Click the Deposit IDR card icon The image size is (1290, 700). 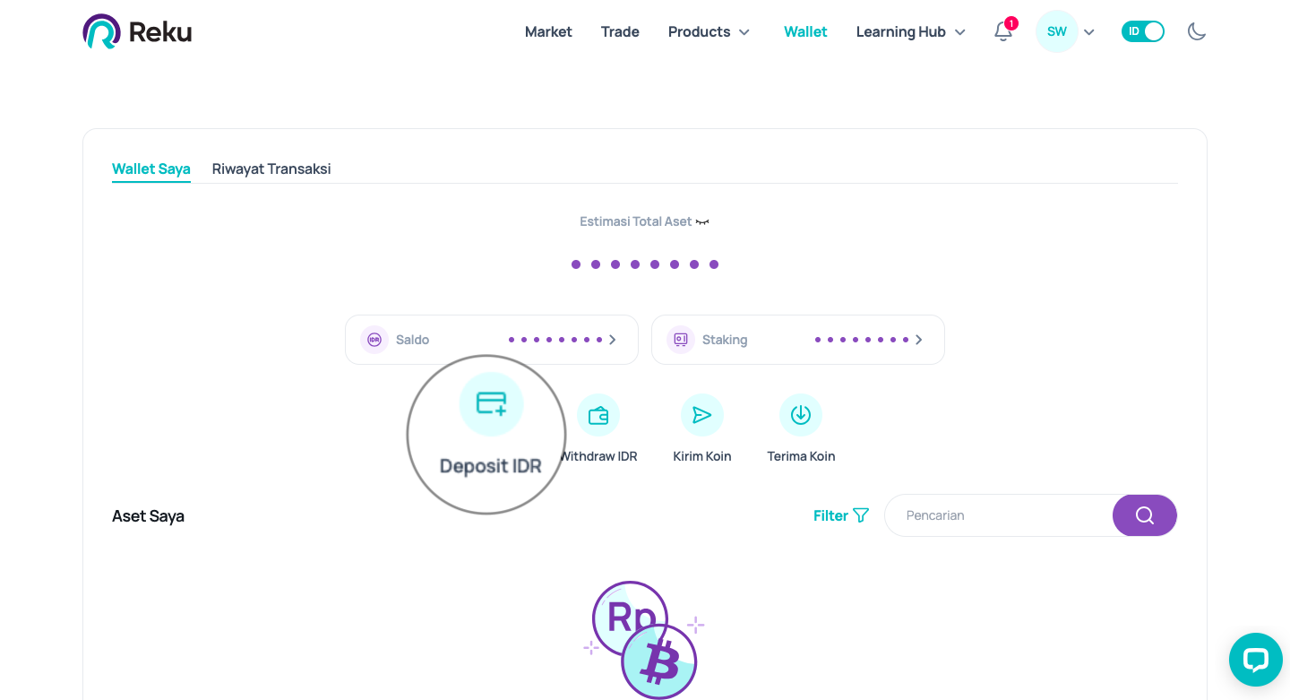tap(491, 404)
